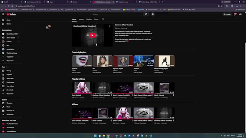The height and width of the screenshot is (138, 246).
Task: View full playlist for Mixed Gaming playlist
Action: click(158, 72)
